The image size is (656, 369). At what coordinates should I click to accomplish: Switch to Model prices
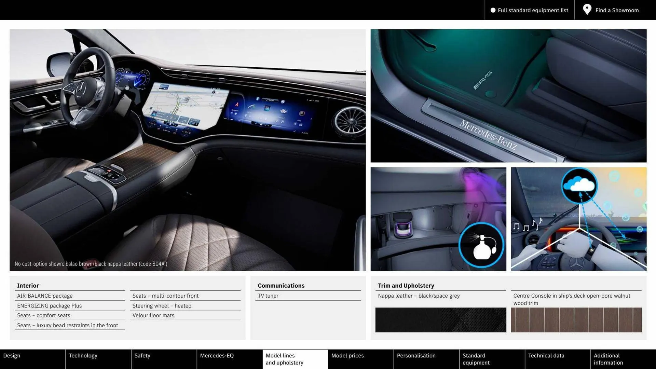[x=347, y=355]
